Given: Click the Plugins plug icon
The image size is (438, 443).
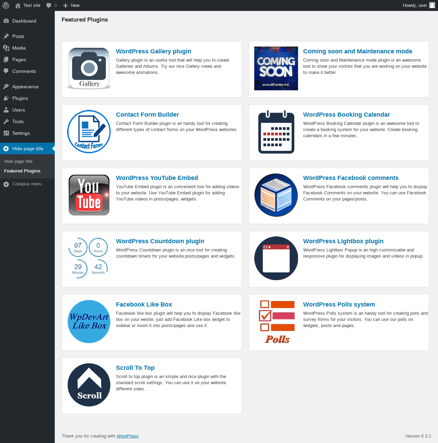Looking at the screenshot, I should (6, 98).
